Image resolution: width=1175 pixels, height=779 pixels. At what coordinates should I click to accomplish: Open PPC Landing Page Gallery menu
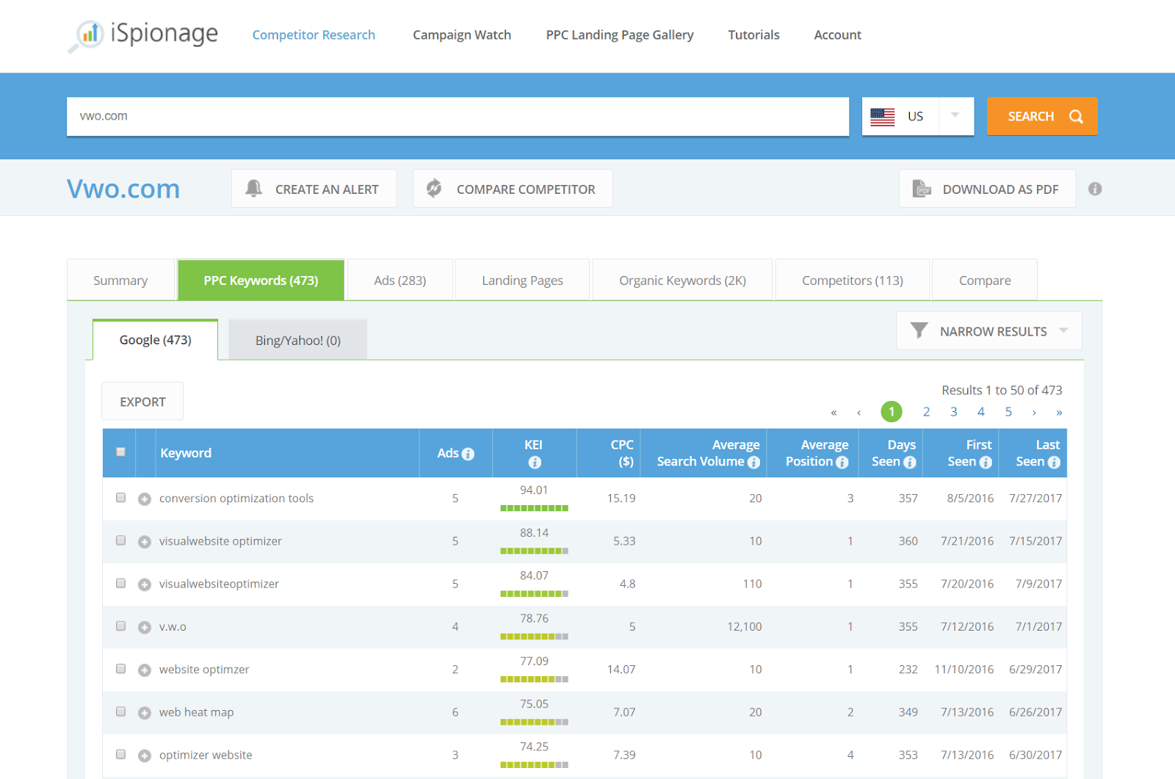pos(620,35)
